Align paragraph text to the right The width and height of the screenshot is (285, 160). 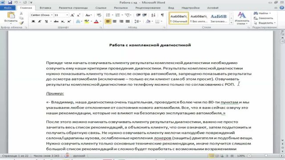pos(121,21)
